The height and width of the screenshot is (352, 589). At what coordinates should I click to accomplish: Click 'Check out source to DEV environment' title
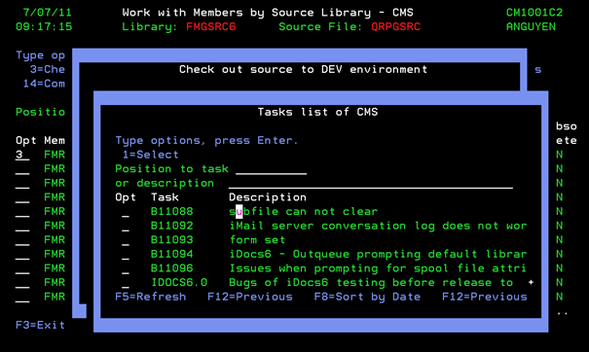tap(303, 69)
